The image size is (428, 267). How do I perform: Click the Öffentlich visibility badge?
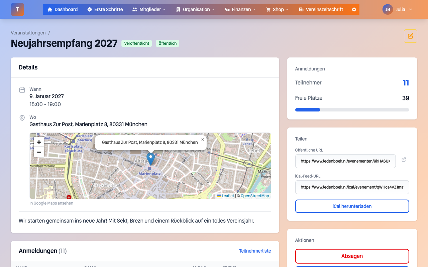pos(168,43)
